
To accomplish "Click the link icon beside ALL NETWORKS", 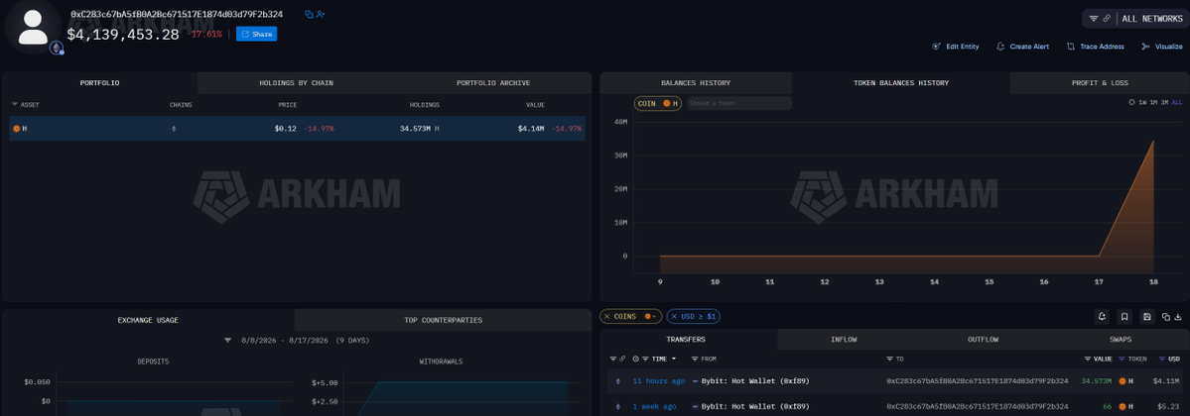I will click(x=1107, y=18).
